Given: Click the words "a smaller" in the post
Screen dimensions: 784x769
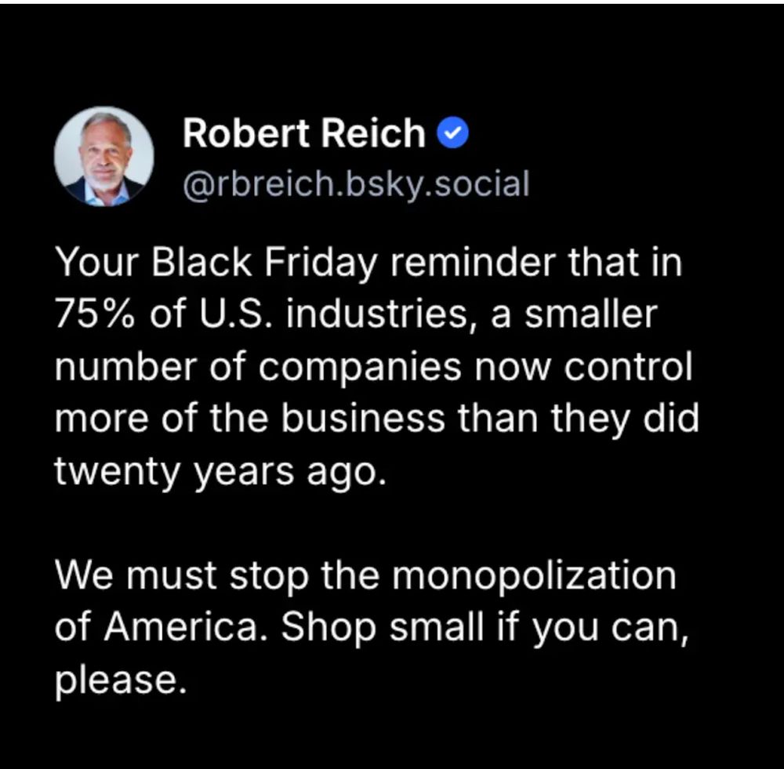Looking at the screenshot, I should point(575,314).
